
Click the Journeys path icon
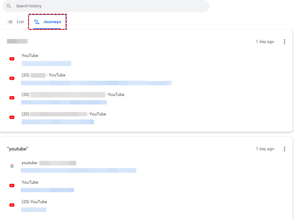point(37,22)
